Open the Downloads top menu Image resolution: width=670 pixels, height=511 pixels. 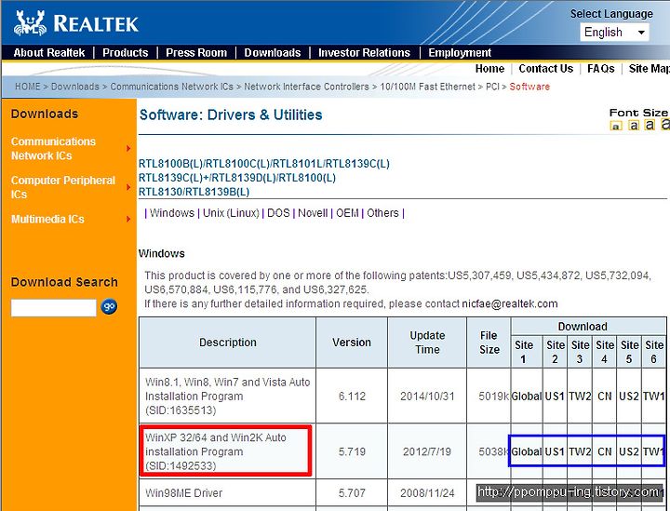(272, 52)
